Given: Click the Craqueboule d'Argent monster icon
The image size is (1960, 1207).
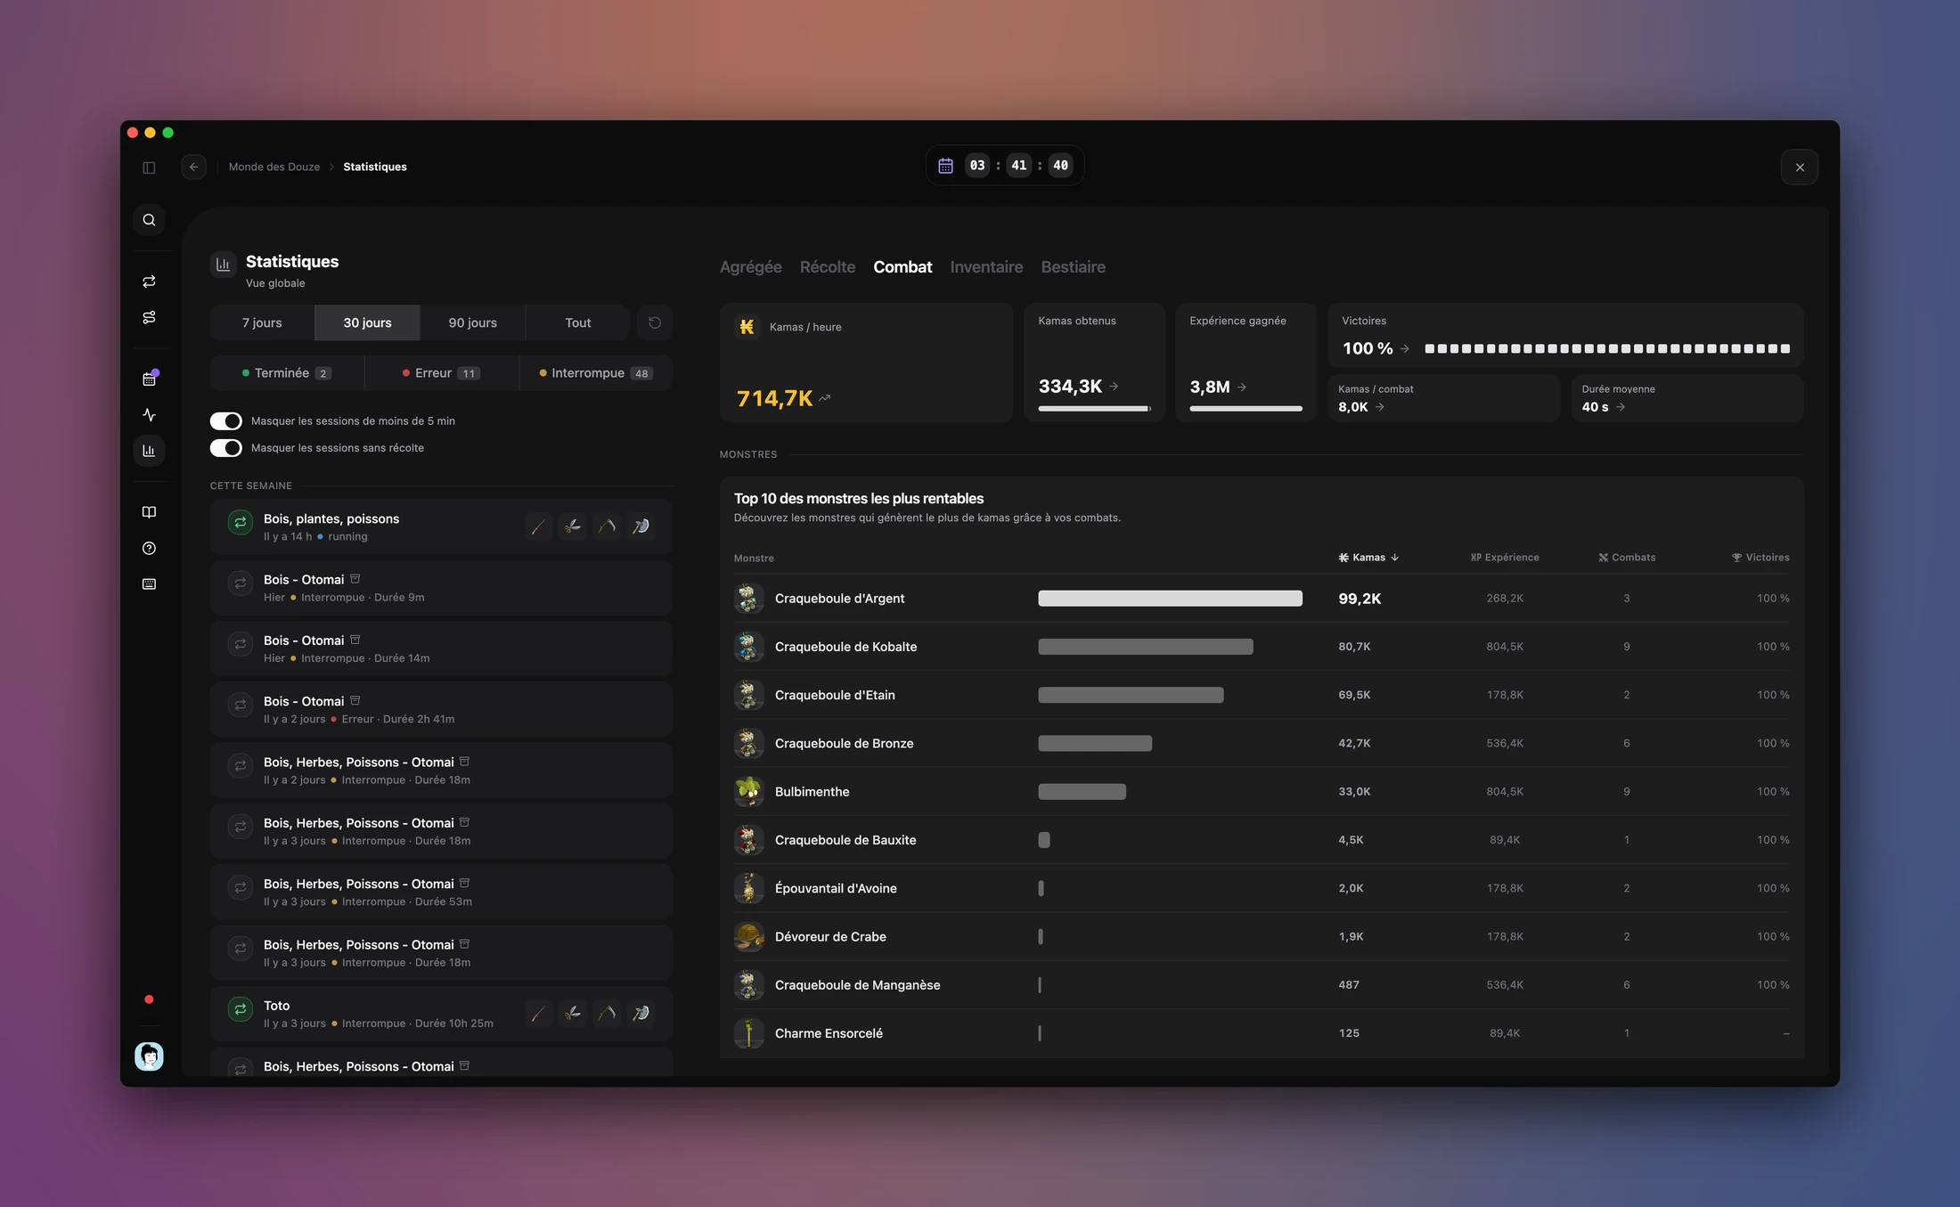Looking at the screenshot, I should (x=749, y=599).
